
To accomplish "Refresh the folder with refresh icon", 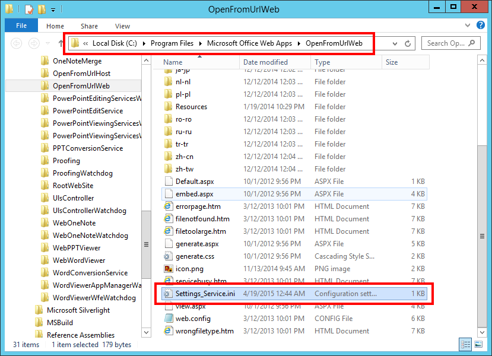I will coord(408,43).
